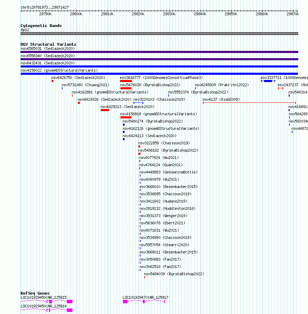Click the nsv6565031 (Sedlazeck2020) variant label
The width and height of the screenshot is (308, 314).
48,49
